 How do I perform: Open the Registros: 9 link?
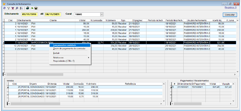pyautogui.click(x=231, y=7)
